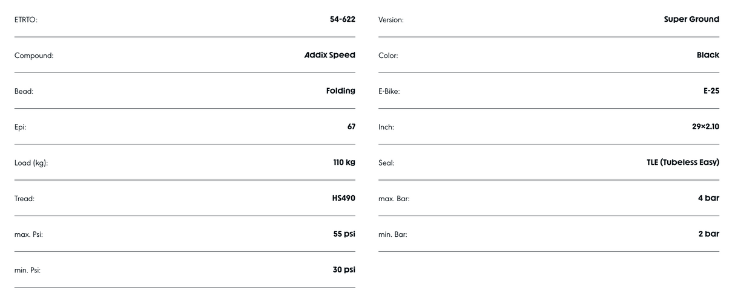Image resolution: width=735 pixels, height=296 pixels.
Task: Select the Epi value 67
Action: coord(351,127)
